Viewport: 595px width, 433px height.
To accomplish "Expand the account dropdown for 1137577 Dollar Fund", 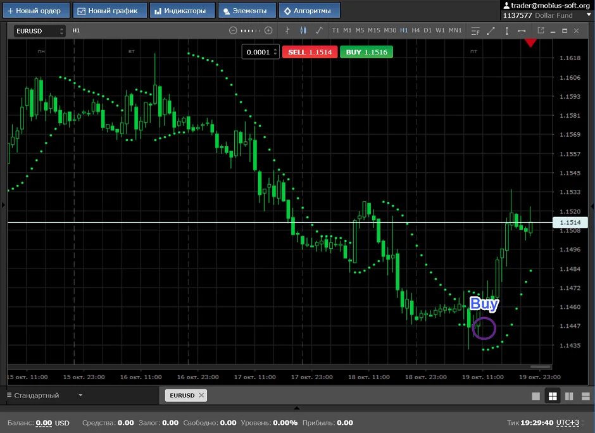I will pos(589,15).
